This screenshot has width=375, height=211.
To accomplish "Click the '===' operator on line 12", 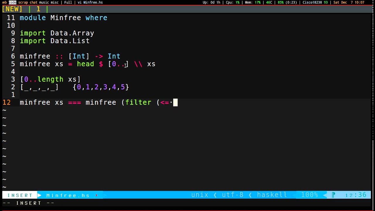I will click(74, 102).
